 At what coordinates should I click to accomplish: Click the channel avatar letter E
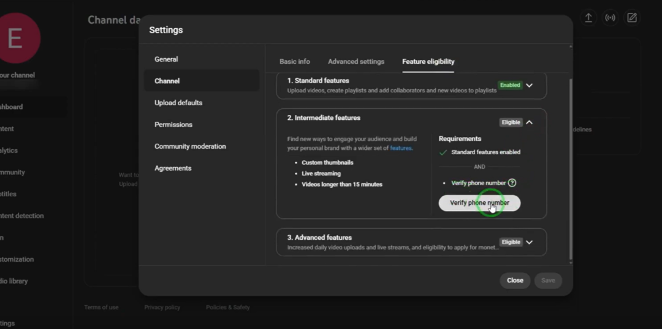(x=15, y=38)
